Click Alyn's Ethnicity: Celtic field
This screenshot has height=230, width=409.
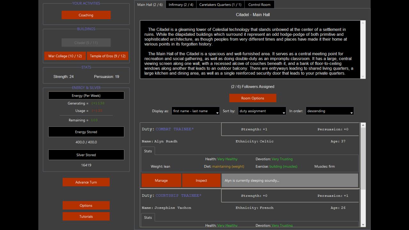pyautogui.click(x=255, y=141)
